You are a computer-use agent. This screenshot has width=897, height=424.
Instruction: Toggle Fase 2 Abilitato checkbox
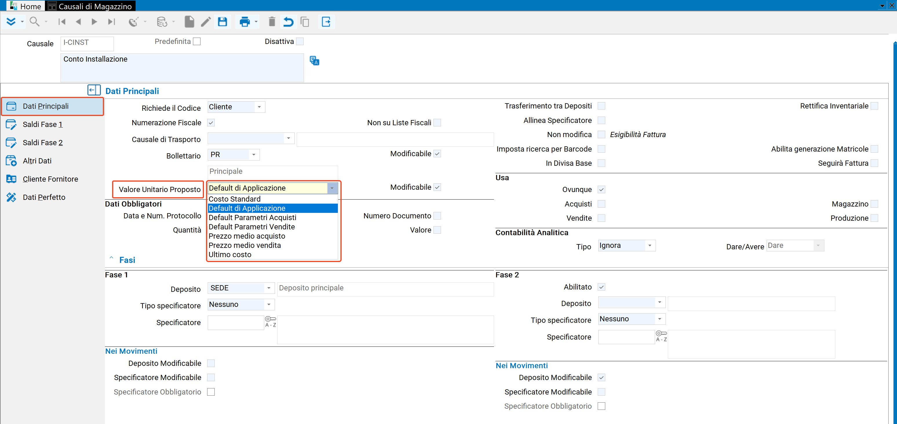[601, 287]
